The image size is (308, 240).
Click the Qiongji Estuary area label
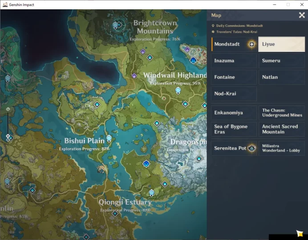coord(125,202)
